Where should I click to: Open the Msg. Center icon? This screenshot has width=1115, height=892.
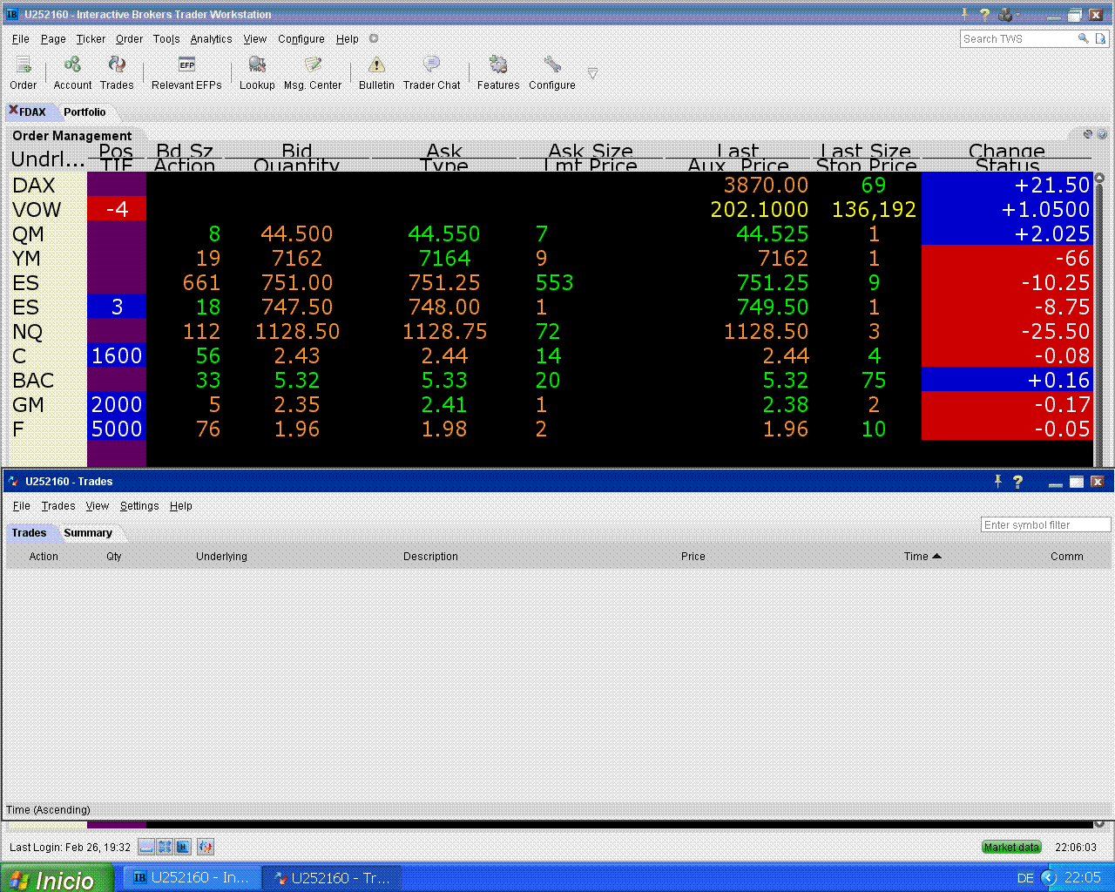tap(313, 65)
